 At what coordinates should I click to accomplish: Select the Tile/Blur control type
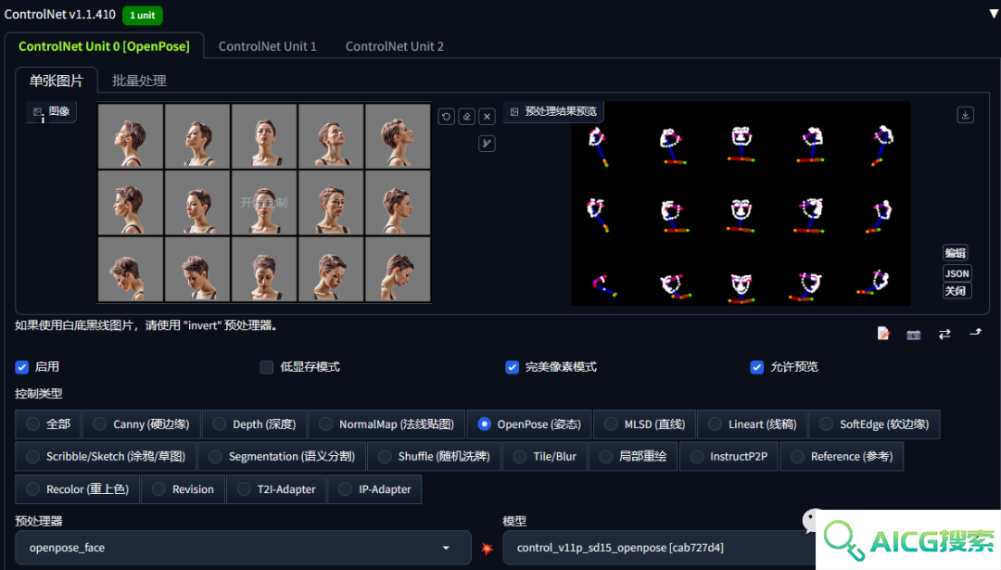[545, 456]
